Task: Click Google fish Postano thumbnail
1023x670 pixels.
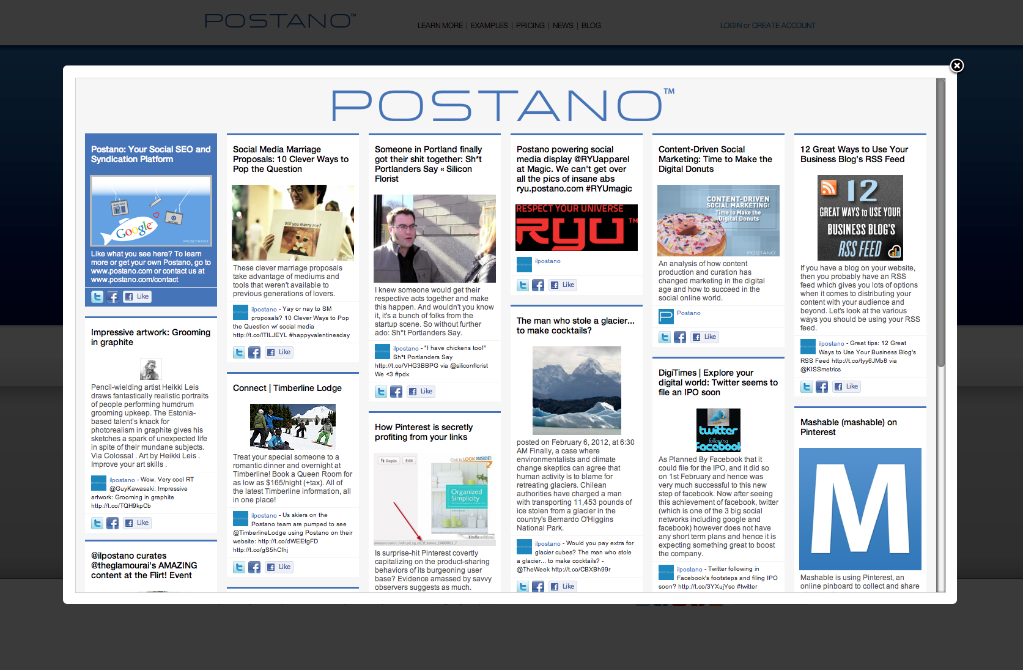Action: [151, 211]
